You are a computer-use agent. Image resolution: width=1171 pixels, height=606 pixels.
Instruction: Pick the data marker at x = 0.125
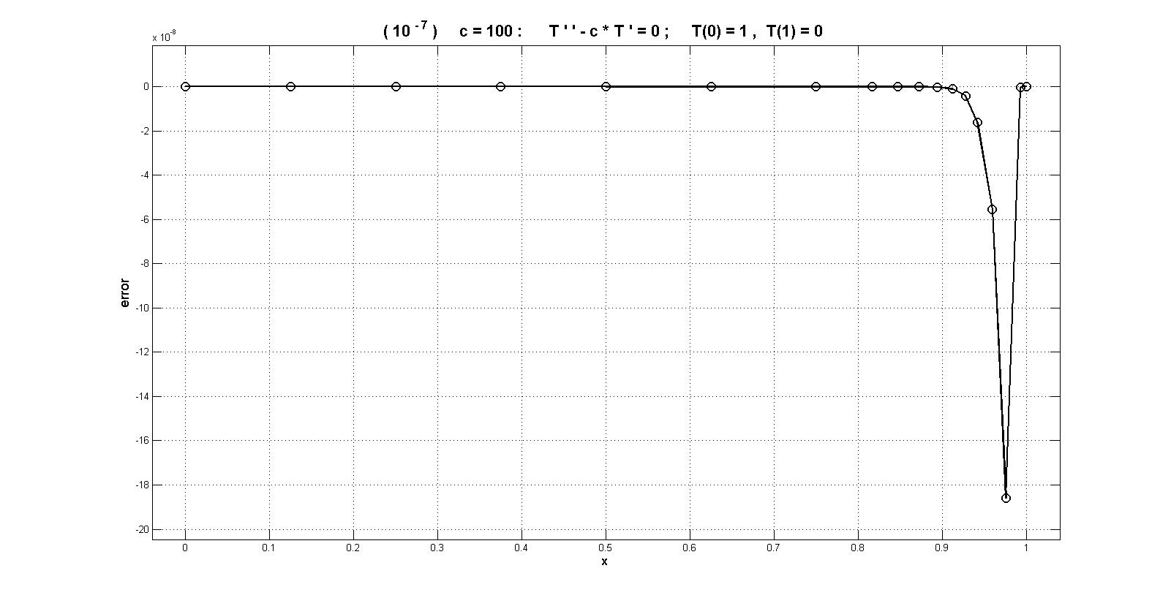pyautogui.click(x=290, y=86)
